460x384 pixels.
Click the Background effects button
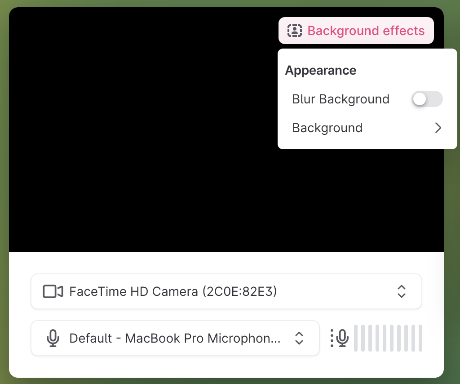click(356, 31)
